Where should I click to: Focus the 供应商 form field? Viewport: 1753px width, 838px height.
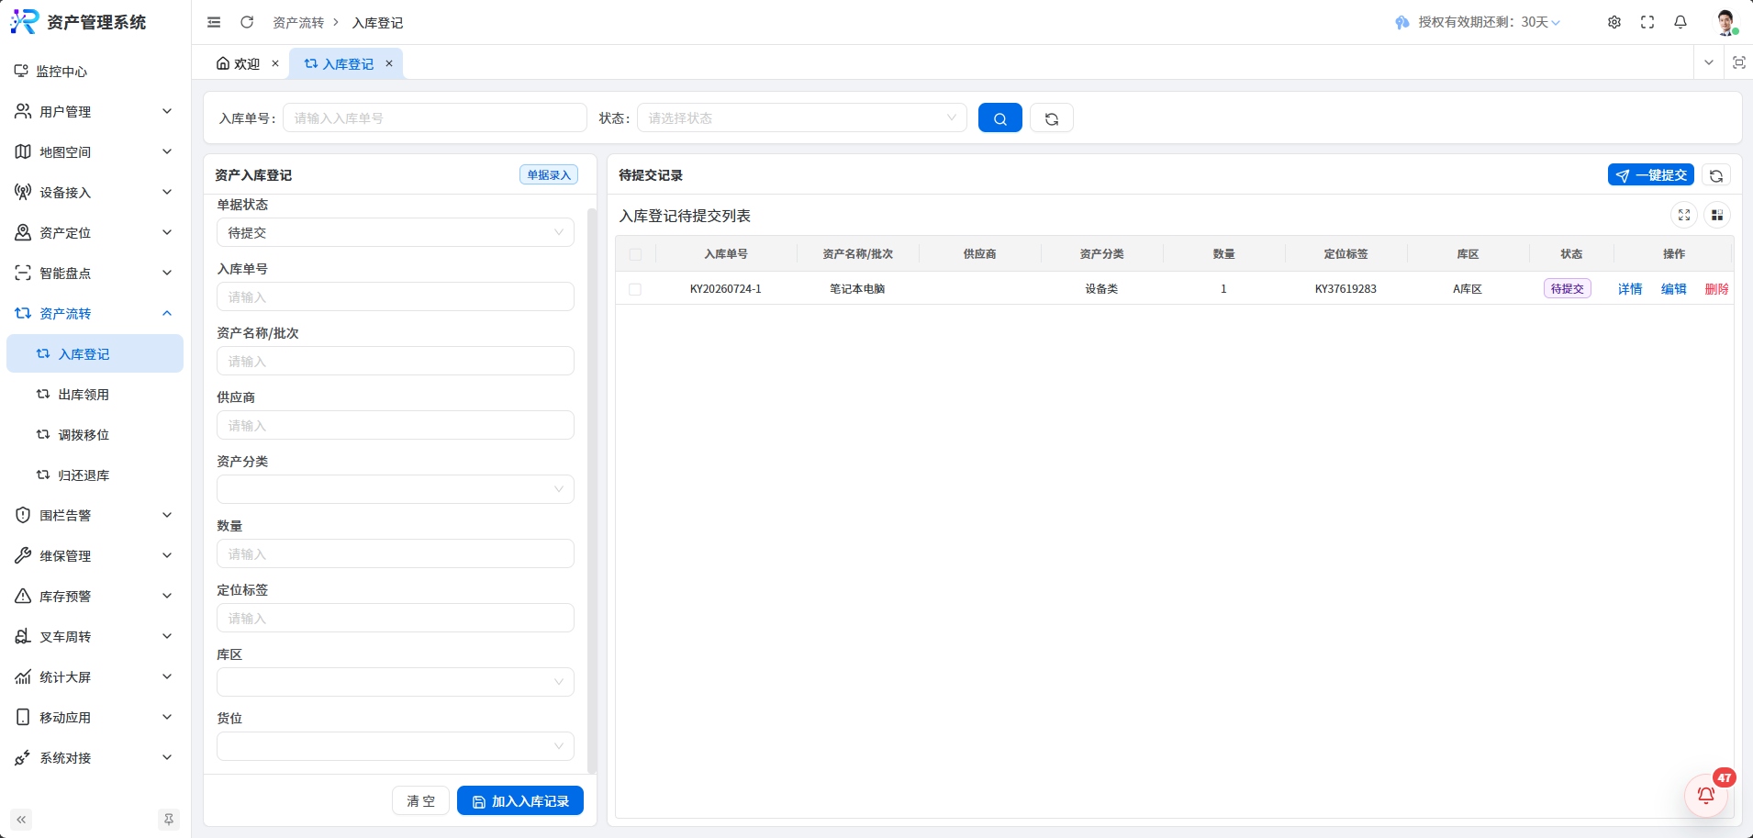pyautogui.click(x=396, y=425)
